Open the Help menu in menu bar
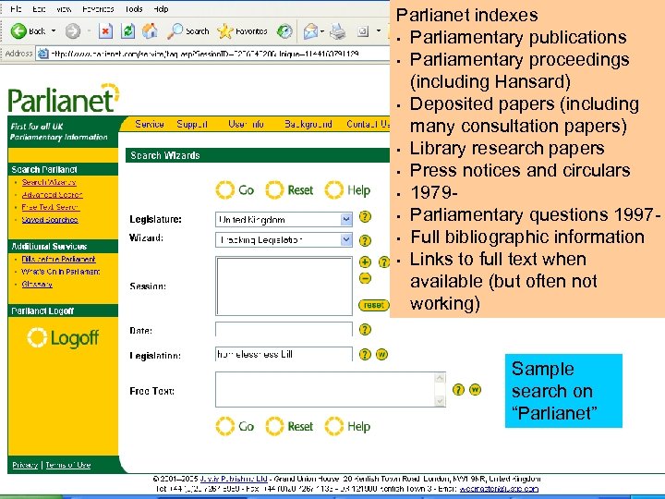 pos(161,9)
